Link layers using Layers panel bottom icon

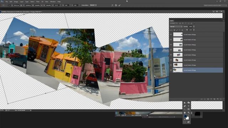(x=202, y=99)
